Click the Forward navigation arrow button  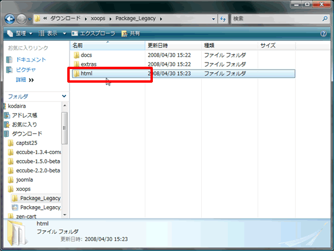tap(21, 19)
